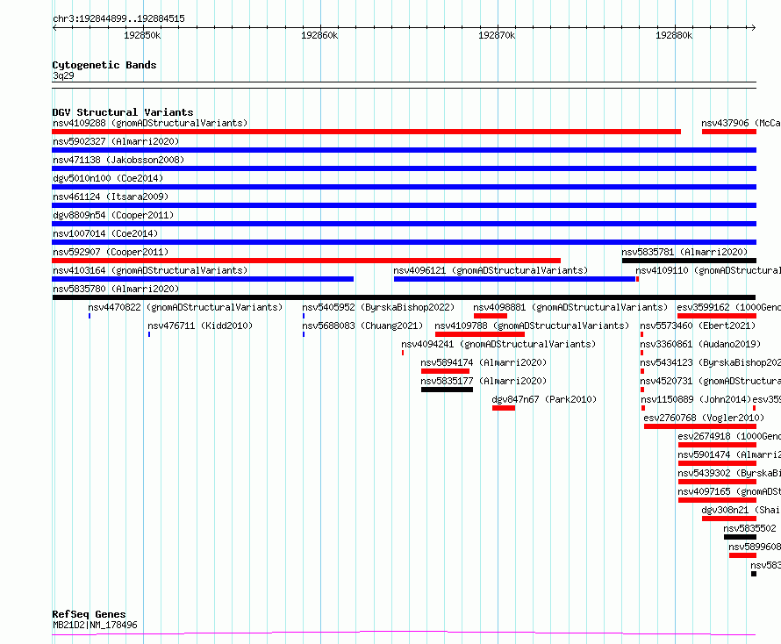Open variant nsv3360861 (Audano2019)

[x=700, y=344]
